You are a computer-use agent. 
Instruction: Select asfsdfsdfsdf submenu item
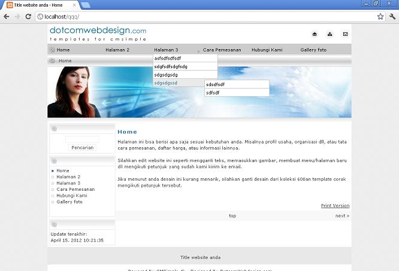click(x=185, y=58)
